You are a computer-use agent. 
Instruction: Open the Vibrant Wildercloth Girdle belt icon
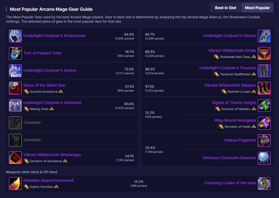click(x=264, y=53)
